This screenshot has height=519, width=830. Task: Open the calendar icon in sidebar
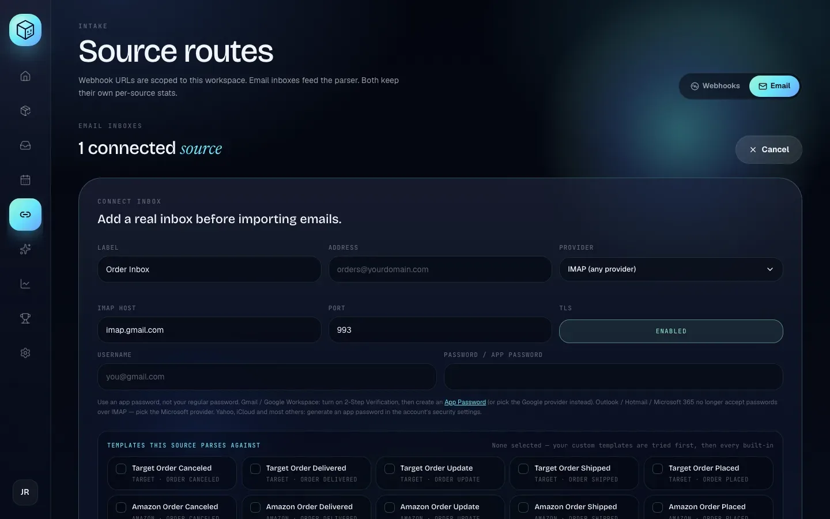25,180
